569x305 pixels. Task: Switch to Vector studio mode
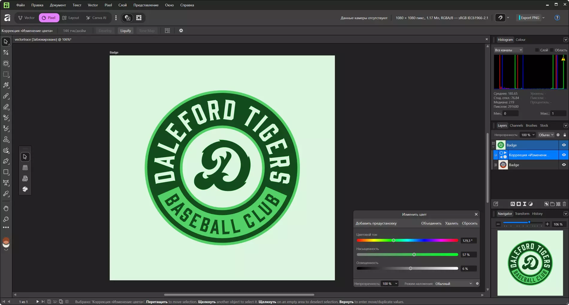[x=26, y=18]
